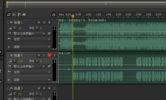This screenshot has height=100, width=166.
Task: Click the 轨道 2 waveform track icon
Action: pos(11,55)
